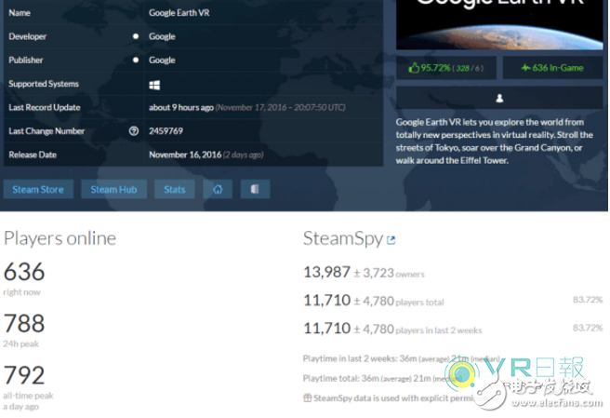This screenshot has height=418, width=610.
Task: Click the Players online heading
Action: tap(60, 238)
